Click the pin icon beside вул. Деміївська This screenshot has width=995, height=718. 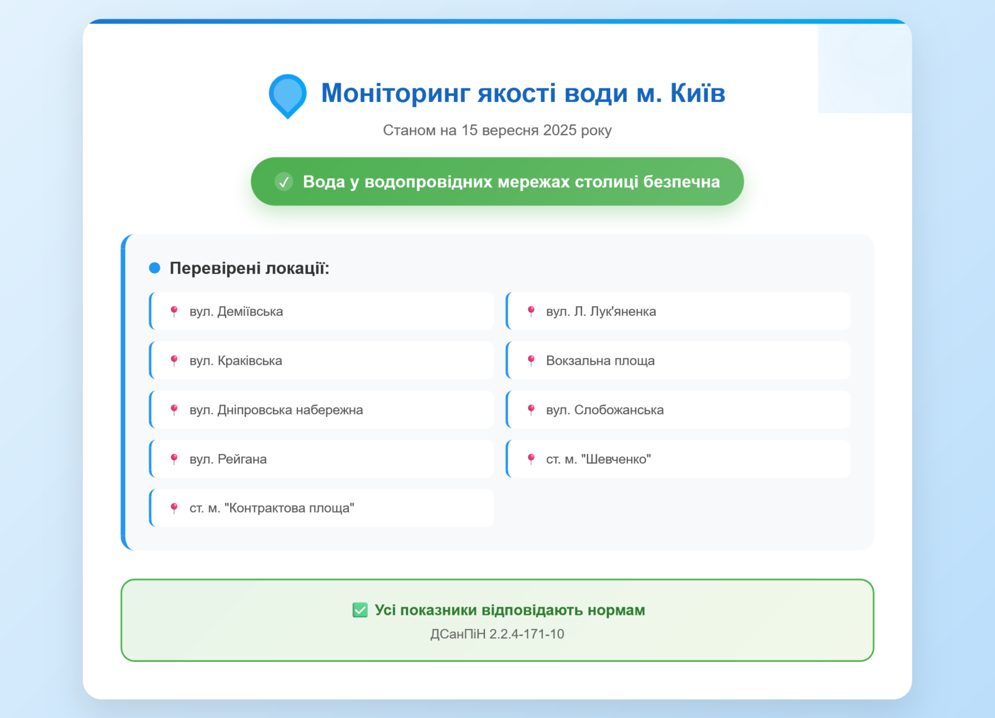174,311
